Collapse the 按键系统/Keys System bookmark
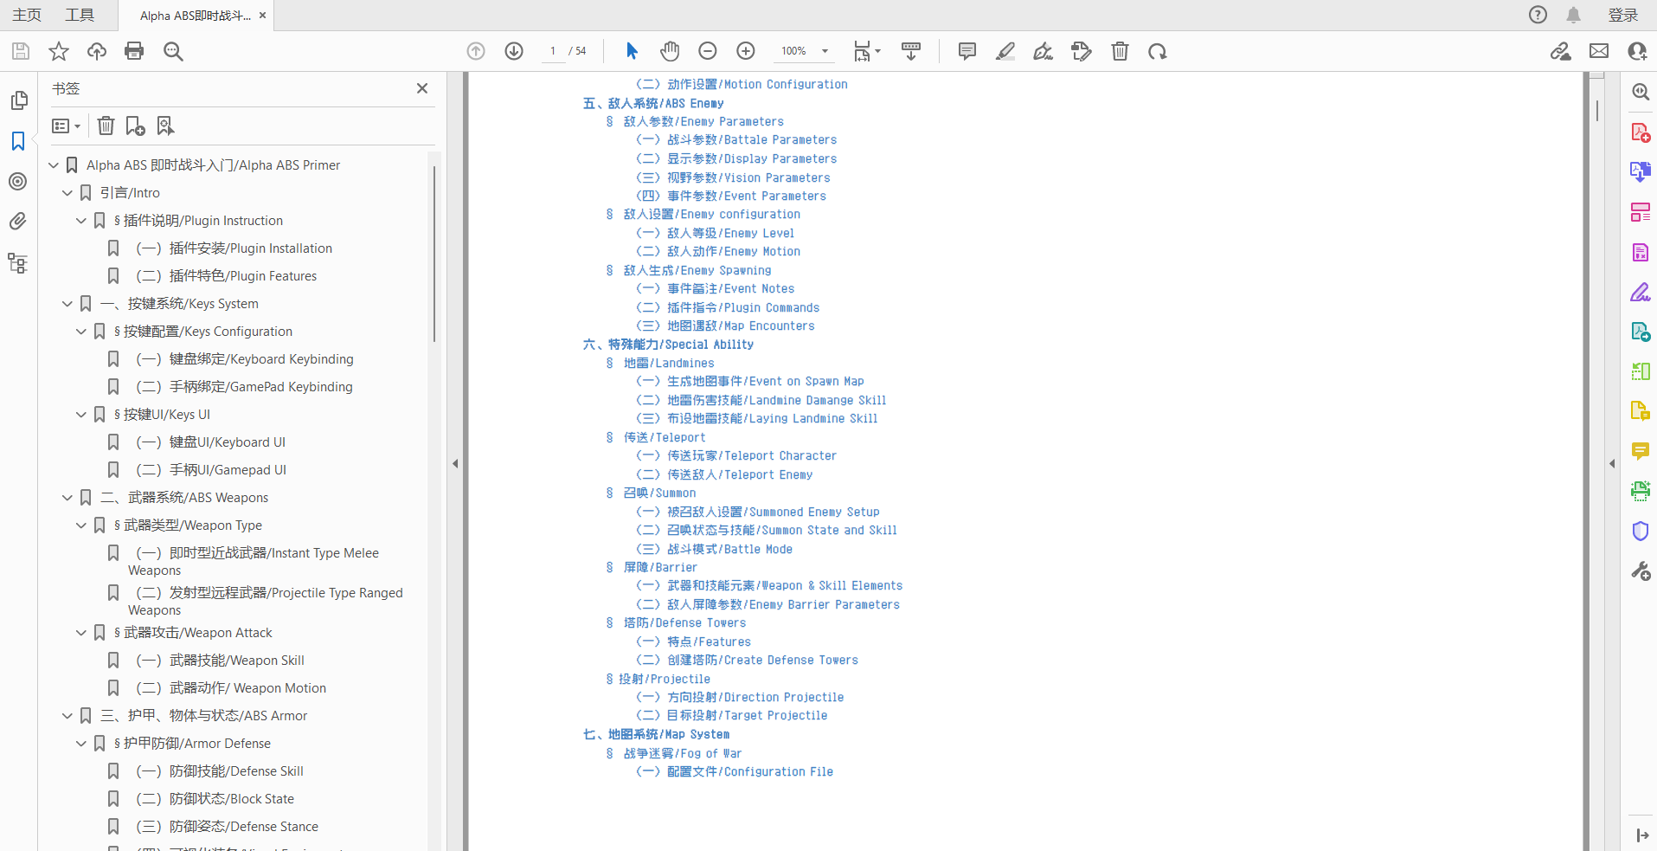1657x851 pixels. 67,304
